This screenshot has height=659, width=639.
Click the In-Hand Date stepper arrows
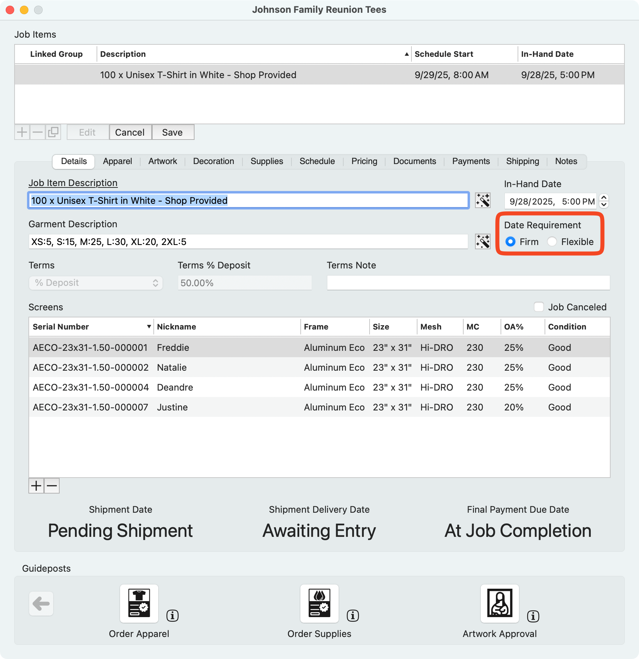pos(604,201)
